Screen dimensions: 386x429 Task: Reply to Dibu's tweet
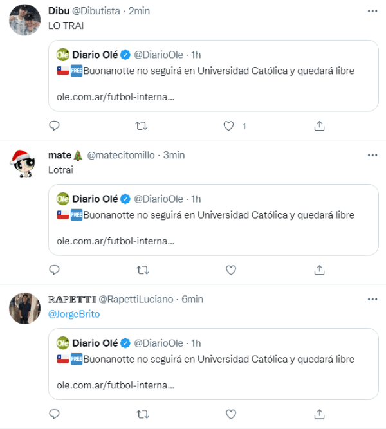click(54, 126)
